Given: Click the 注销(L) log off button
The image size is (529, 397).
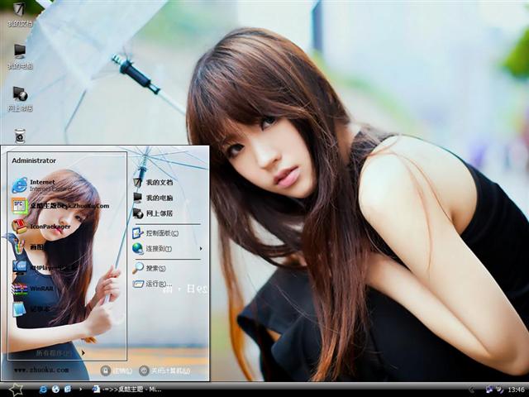Looking at the screenshot, I should point(117,371).
